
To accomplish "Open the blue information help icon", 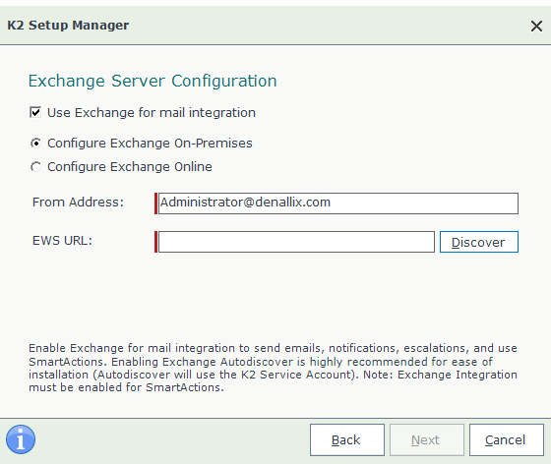I will click(21, 439).
